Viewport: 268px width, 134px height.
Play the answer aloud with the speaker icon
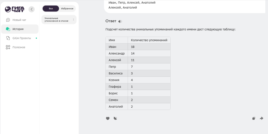coord(120,21)
